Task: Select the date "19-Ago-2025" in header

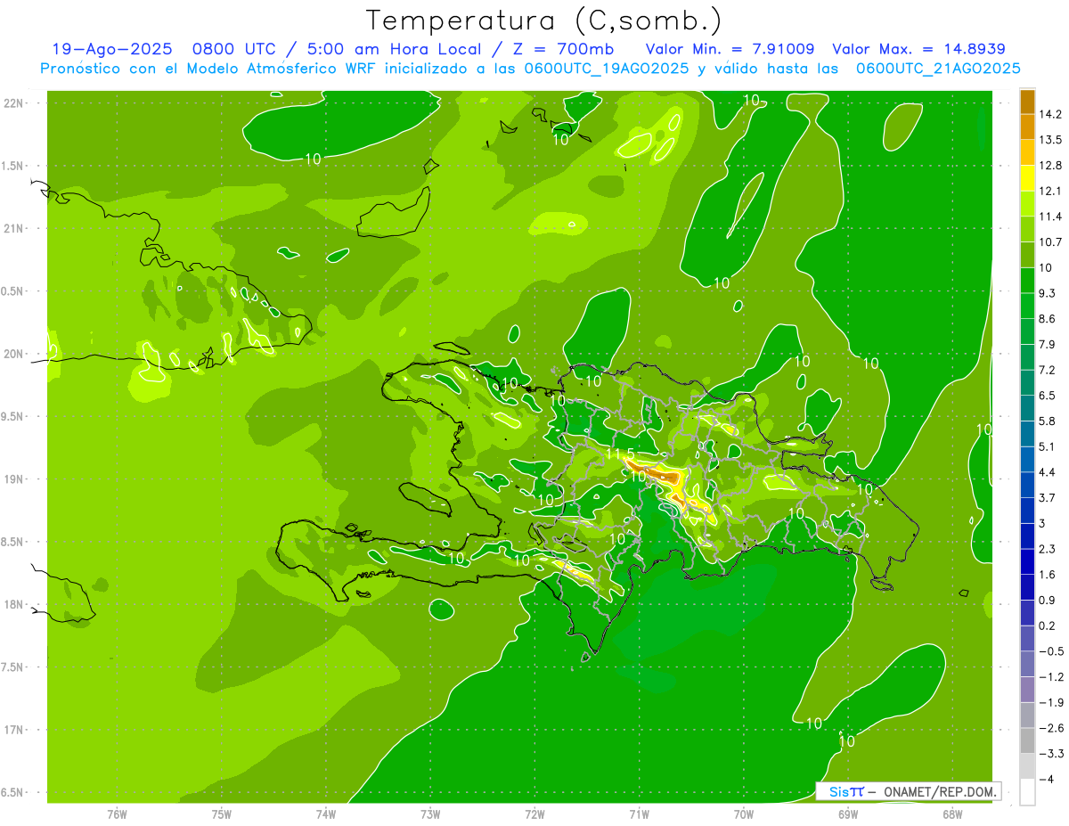Action: [111, 49]
